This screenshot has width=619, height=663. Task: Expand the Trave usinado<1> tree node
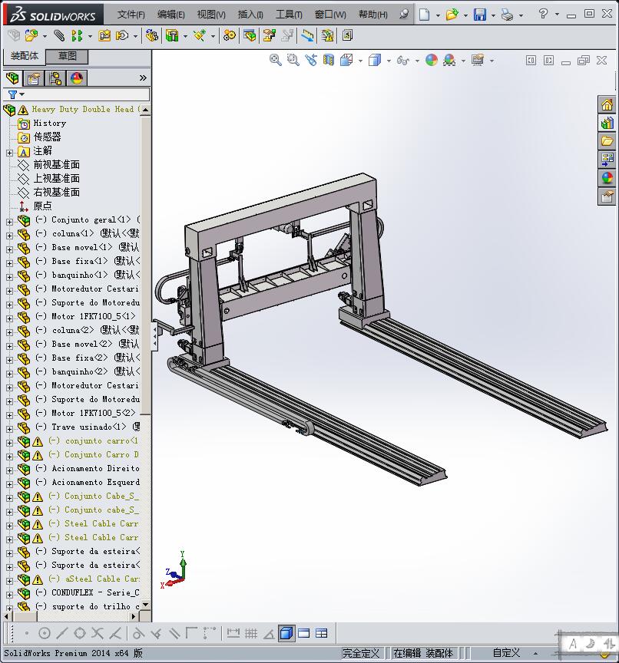(x=9, y=429)
